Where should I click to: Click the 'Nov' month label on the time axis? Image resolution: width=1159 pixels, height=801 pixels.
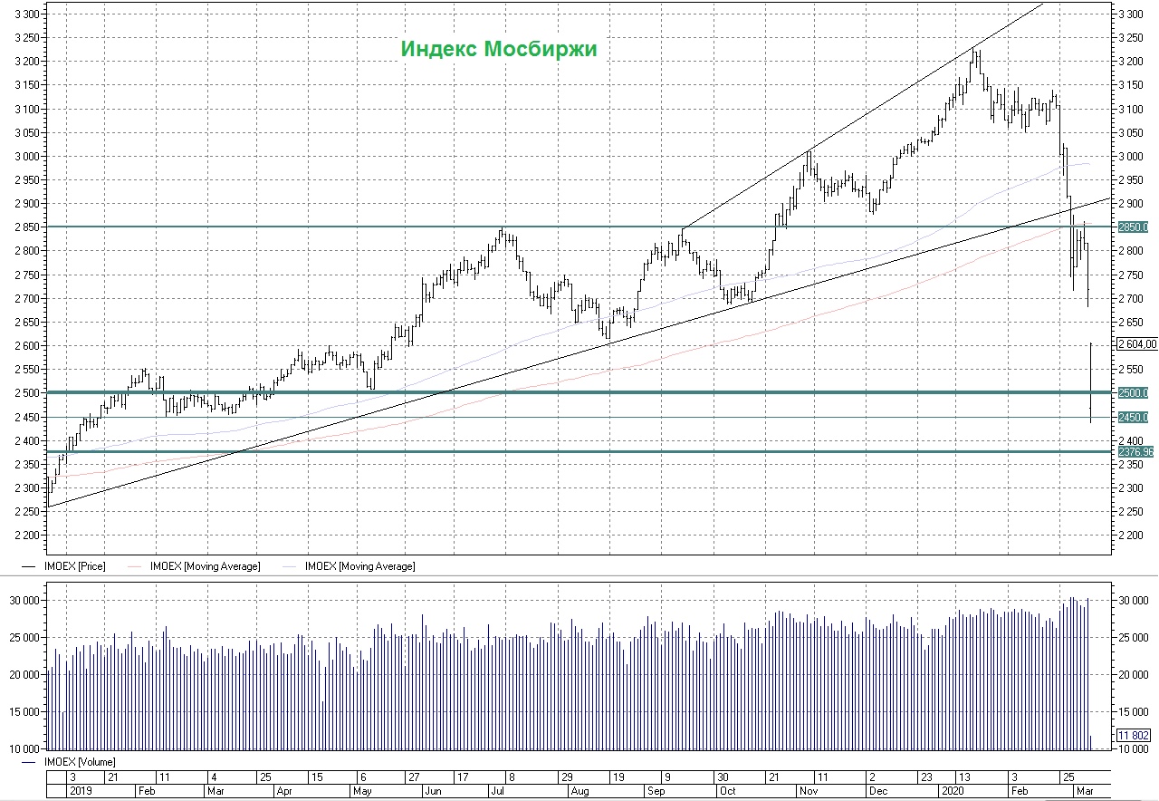pyautogui.click(x=809, y=791)
